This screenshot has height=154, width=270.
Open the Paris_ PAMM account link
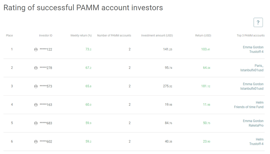(x=259, y=65)
